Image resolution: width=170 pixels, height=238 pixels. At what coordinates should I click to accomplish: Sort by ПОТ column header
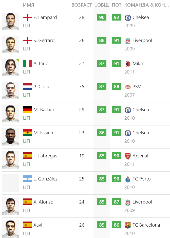click(117, 5)
